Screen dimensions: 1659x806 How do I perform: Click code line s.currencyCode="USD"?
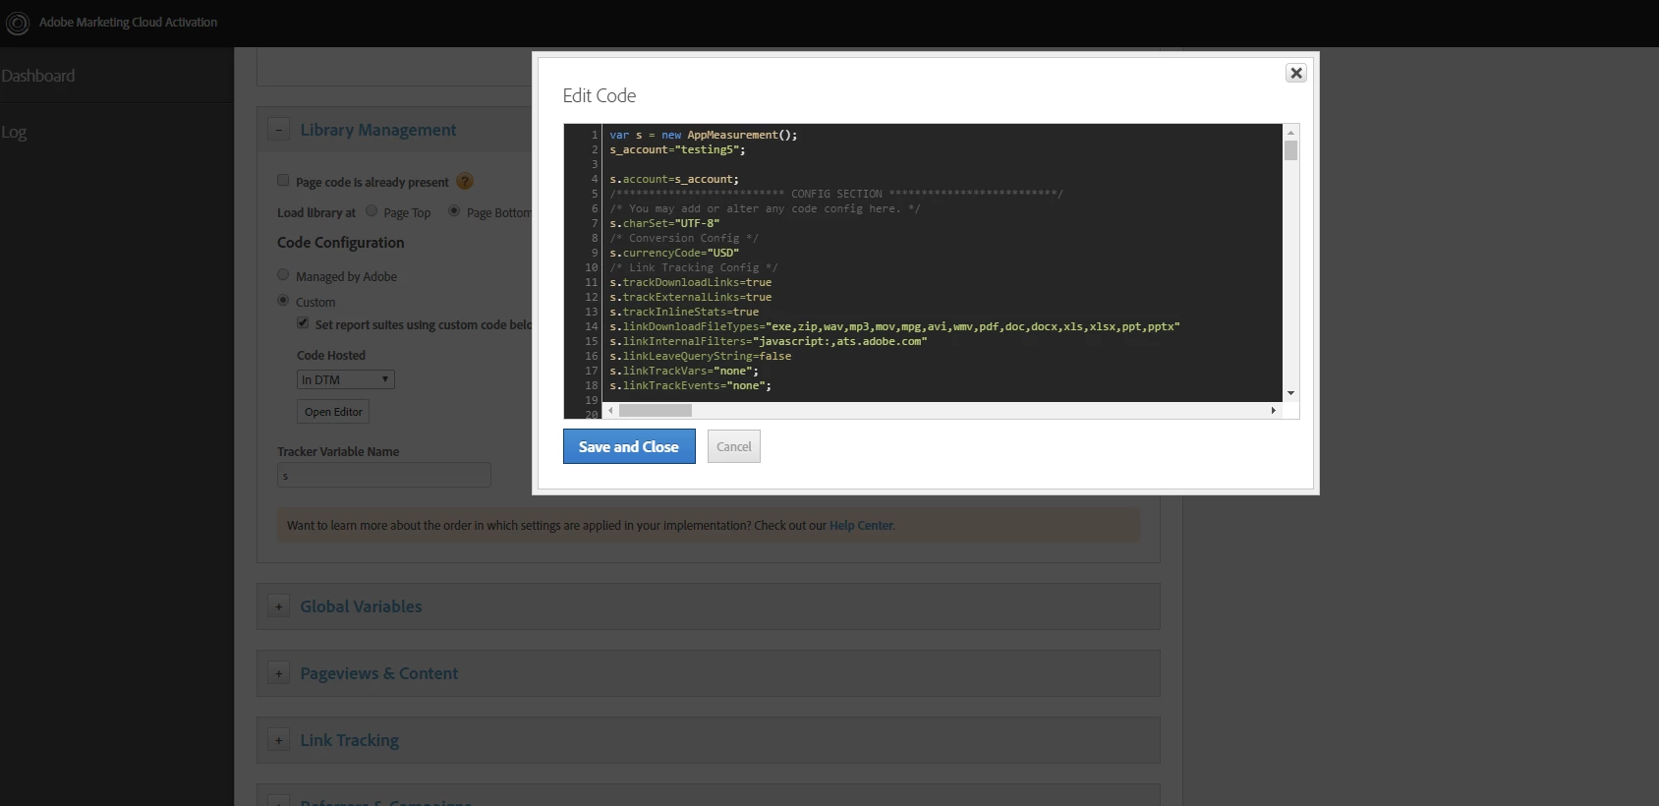click(x=674, y=253)
